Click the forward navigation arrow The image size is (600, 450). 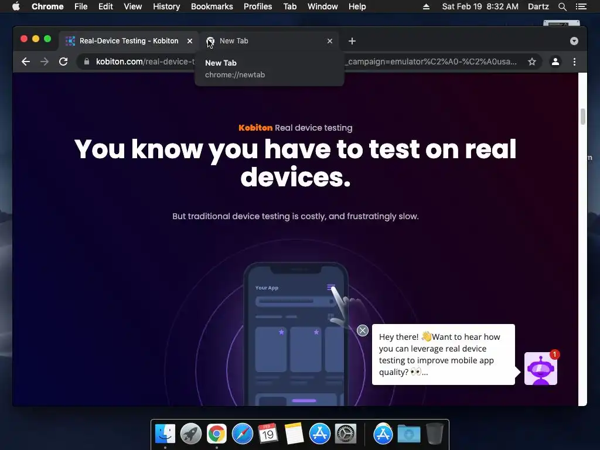(x=45, y=62)
